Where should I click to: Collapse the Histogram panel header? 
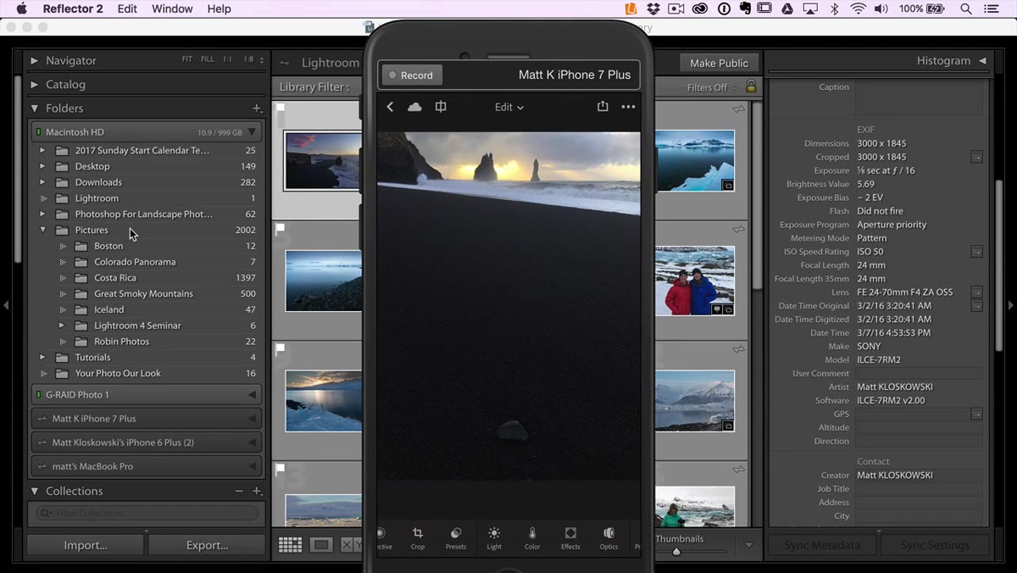pos(982,61)
